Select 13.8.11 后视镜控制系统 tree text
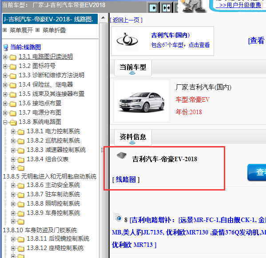Viewport: 266px width, 258px height. (58, 238)
